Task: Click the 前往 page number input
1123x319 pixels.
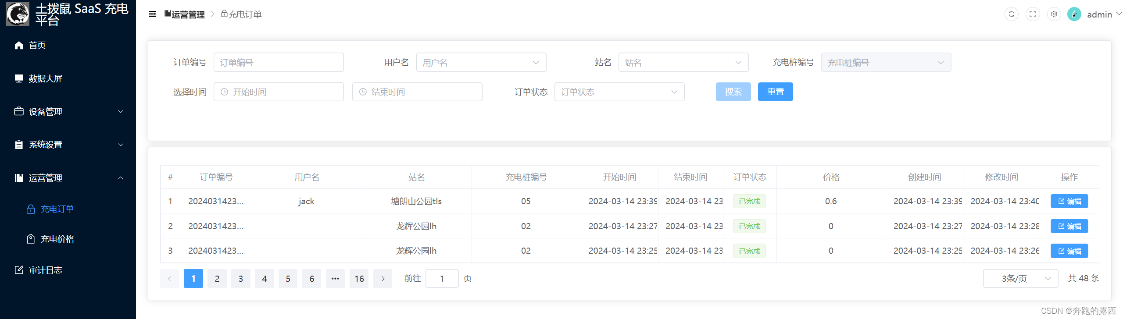Action: (442, 279)
